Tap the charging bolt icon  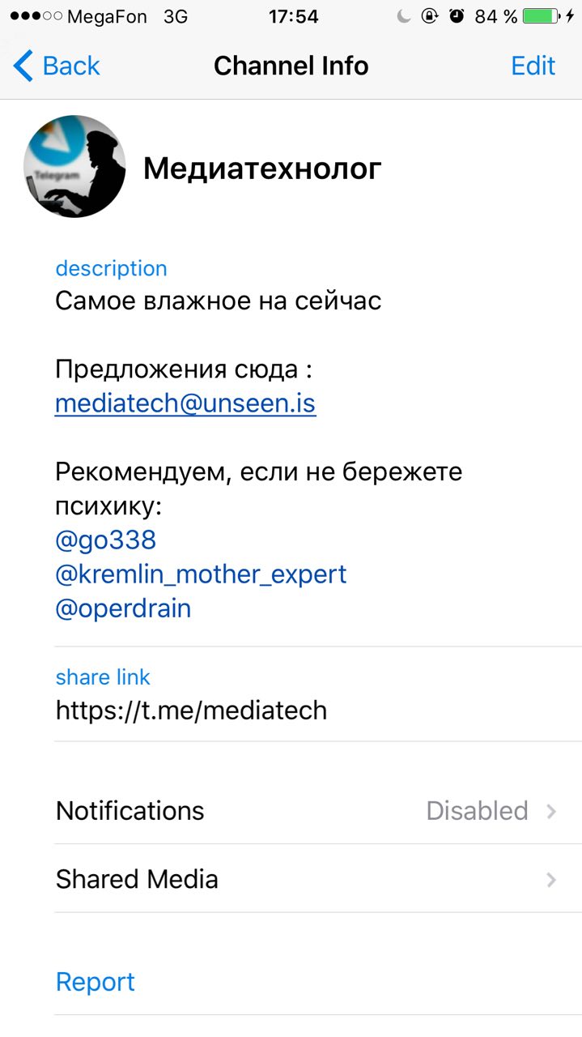(570, 16)
